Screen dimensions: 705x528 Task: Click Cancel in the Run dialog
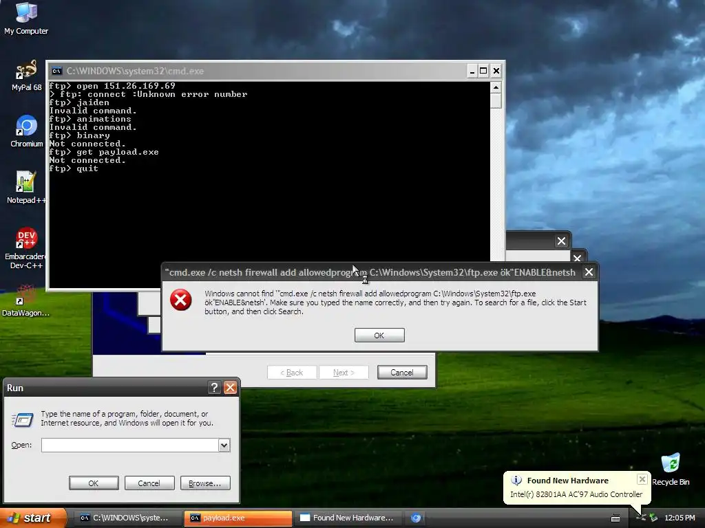tap(149, 483)
